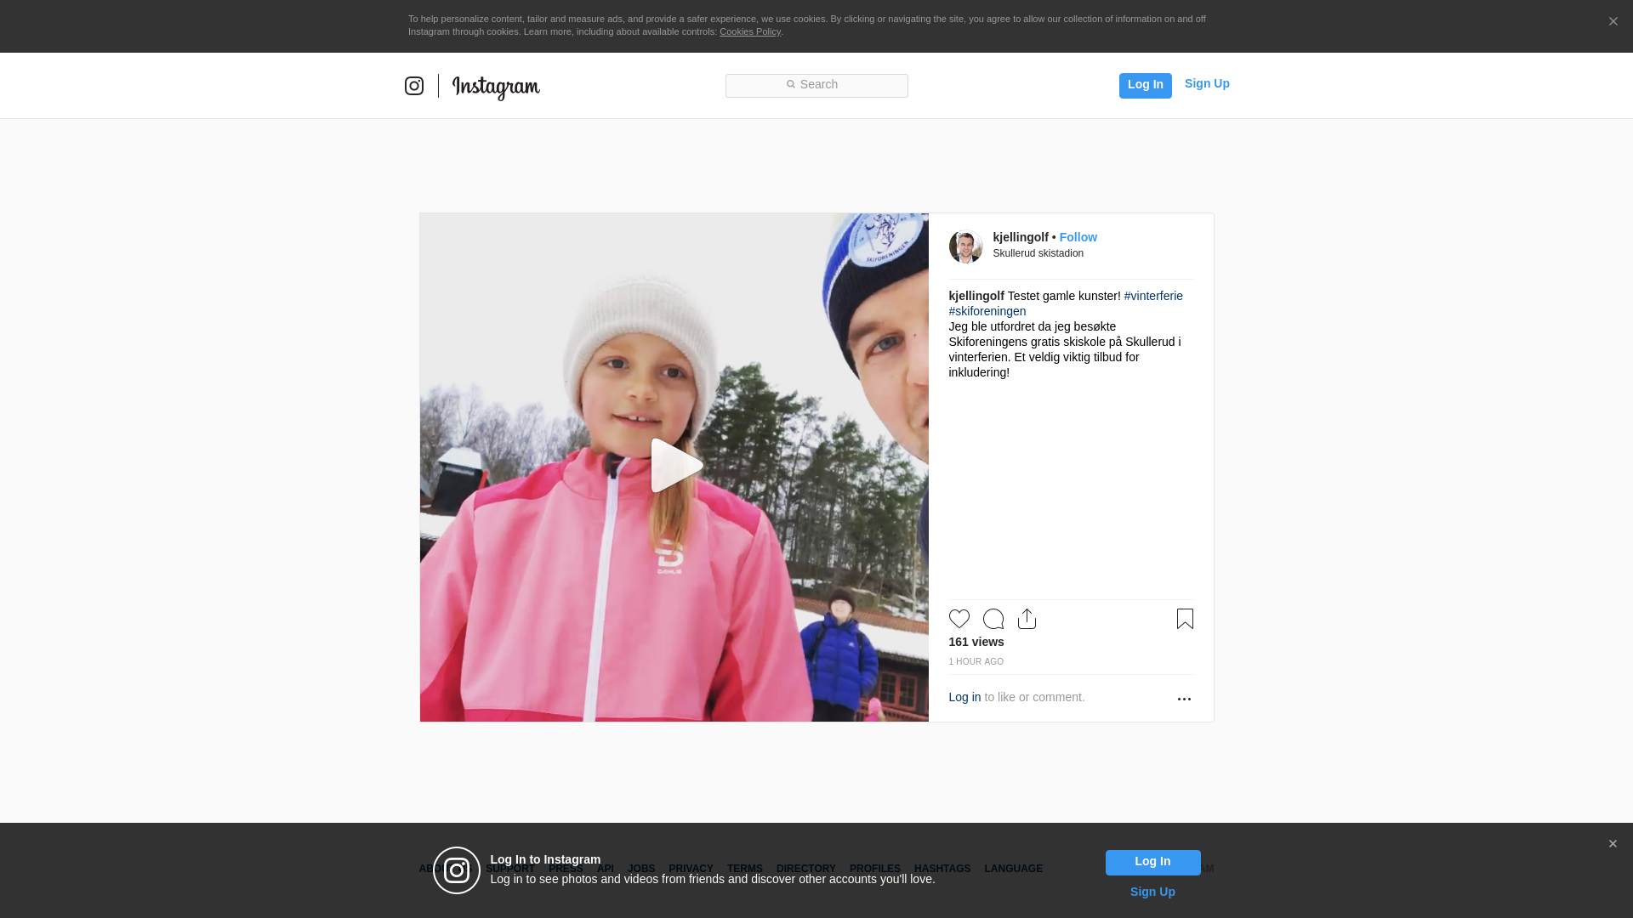Click Log In in bottom banner
Image resolution: width=1633 pixels, height=918 pixels.
click(x=1152, y=862)
